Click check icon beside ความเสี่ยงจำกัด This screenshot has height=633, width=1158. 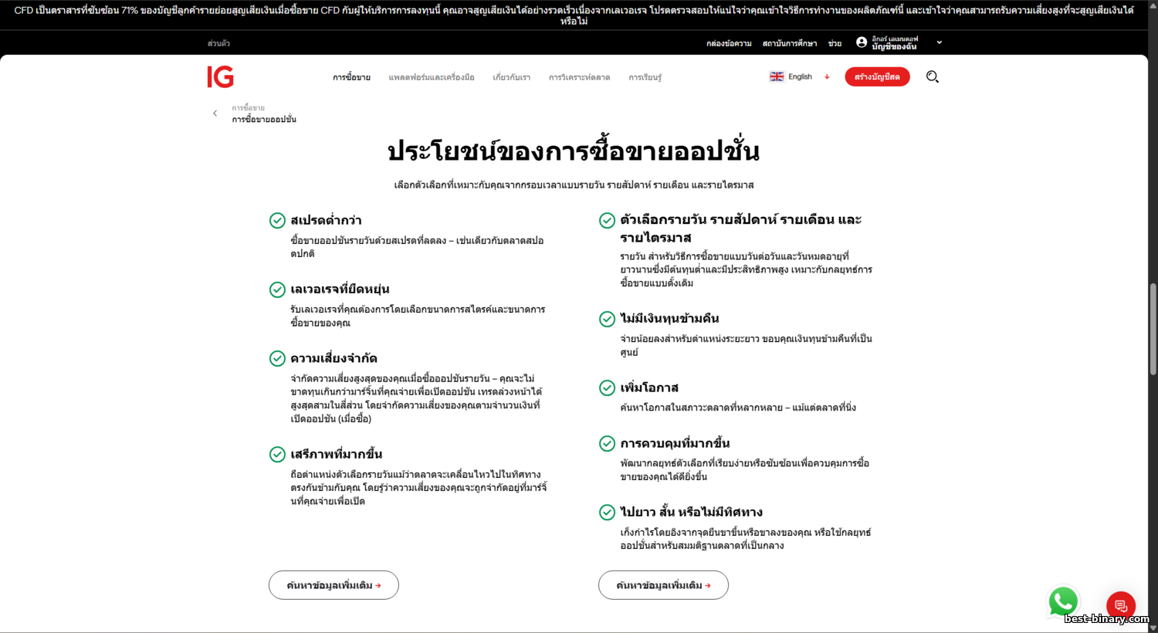pyautogui.click(x=277, y=358)
